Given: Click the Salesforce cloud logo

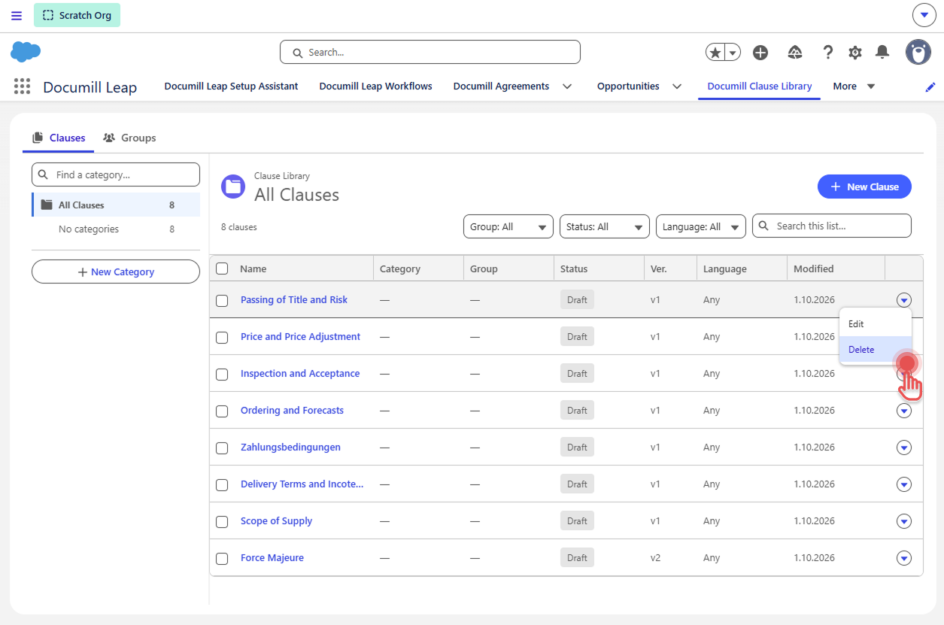Looking at the screenshot, I should [26, 52].
